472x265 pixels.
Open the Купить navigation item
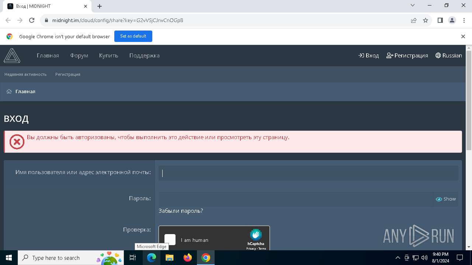tap(109, 56)
